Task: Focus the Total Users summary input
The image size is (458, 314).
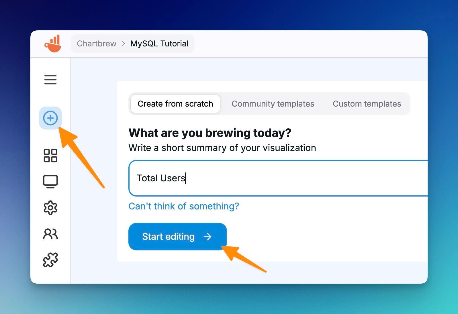Action: [278, 178]
